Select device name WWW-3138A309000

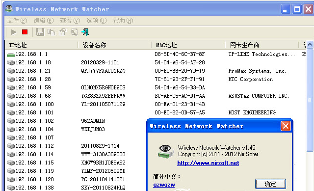tap(103, 154)
